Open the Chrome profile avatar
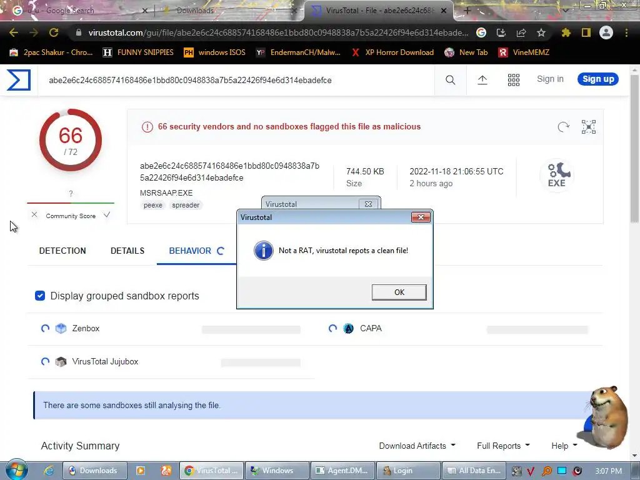 [x=606, y=32]
